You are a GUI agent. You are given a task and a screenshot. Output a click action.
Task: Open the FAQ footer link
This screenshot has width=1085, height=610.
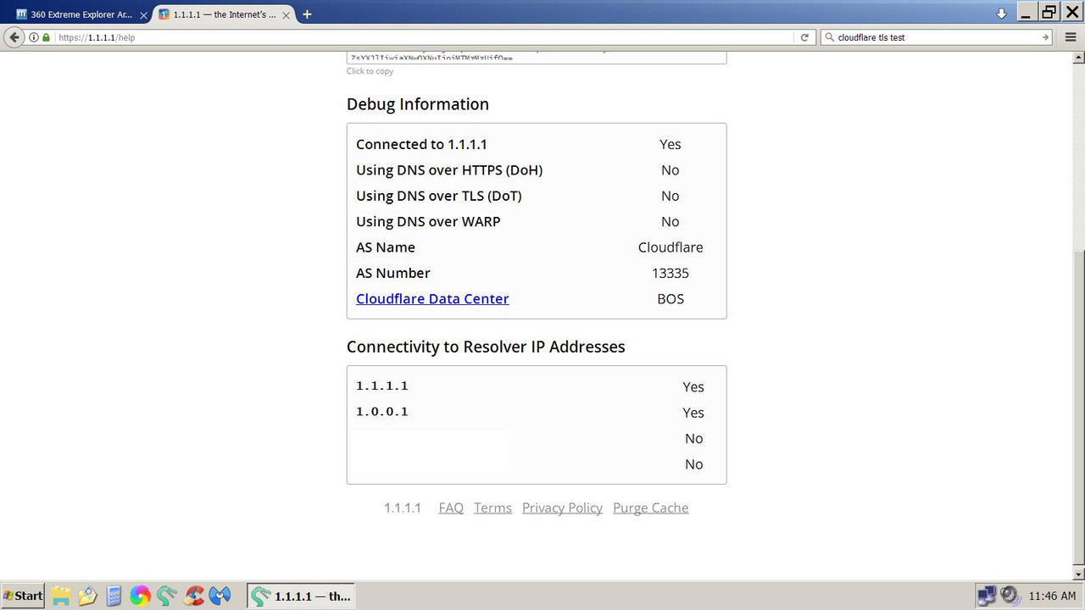pos(451,507)
